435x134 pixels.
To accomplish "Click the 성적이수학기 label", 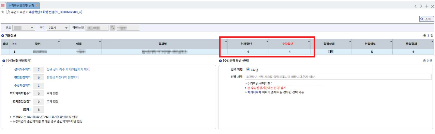I will click(22, 69).
